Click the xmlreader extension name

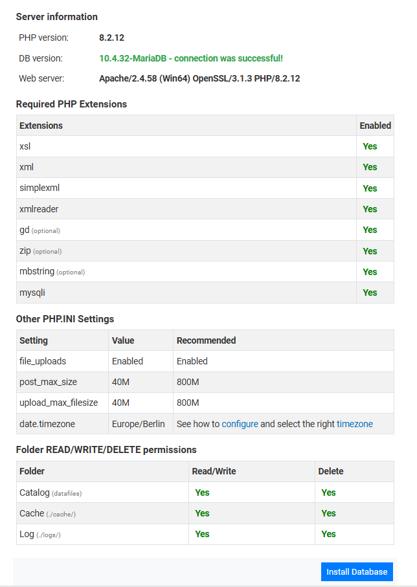39,209
